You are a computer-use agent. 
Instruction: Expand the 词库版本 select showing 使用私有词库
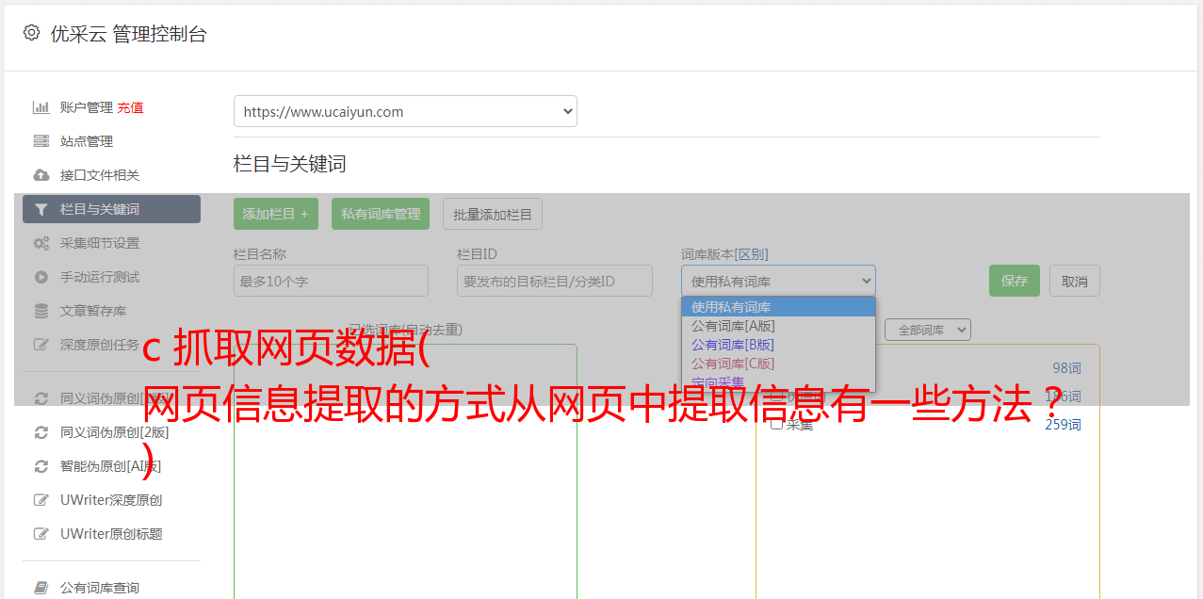778,281
